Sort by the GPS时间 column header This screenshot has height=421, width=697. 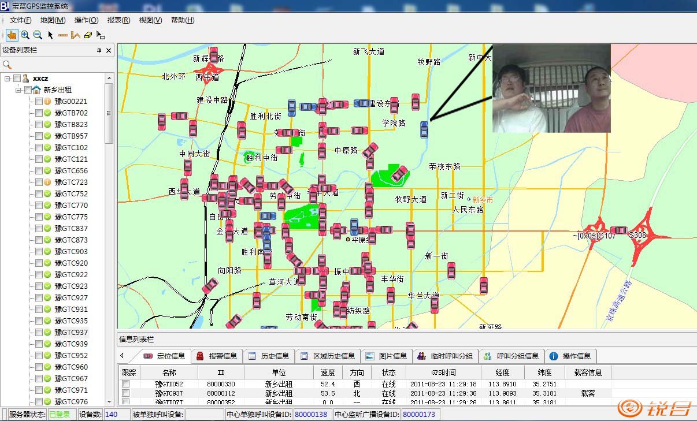(443, 372)
